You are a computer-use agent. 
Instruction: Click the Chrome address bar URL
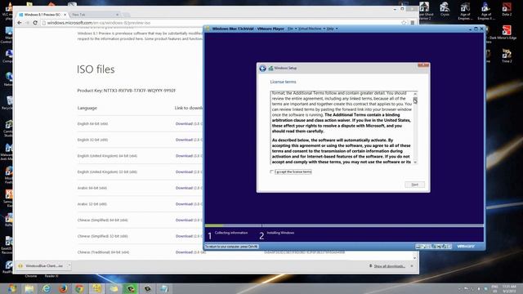point(99,23)
